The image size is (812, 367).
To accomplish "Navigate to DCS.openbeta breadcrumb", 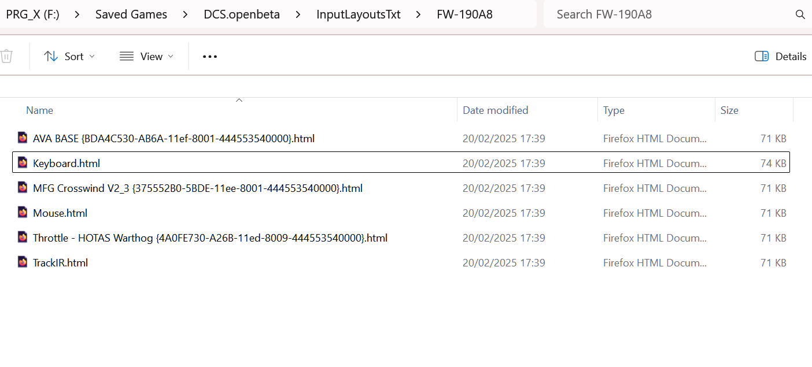I will 242,14.
